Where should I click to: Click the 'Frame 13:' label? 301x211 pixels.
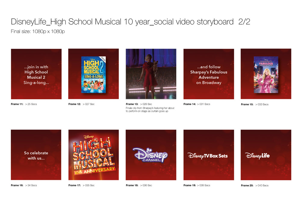tap(132, 104)
